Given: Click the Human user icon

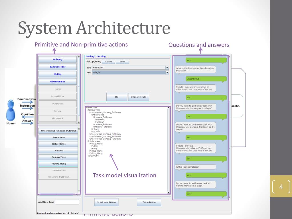Looking at the screenshot, I should (x=11, y=110).
